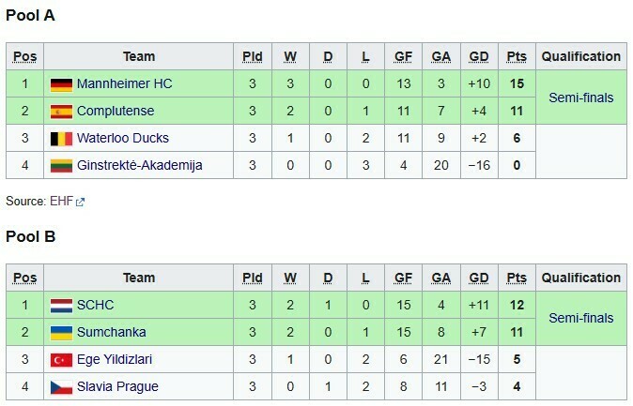Open the Slavia Prague team link
The image size is (633, 406).
pos(117,386)
